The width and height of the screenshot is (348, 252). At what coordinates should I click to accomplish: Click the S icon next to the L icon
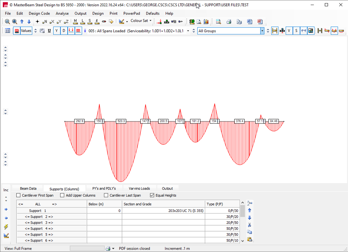pyautogui.click(x=90, y=21)
